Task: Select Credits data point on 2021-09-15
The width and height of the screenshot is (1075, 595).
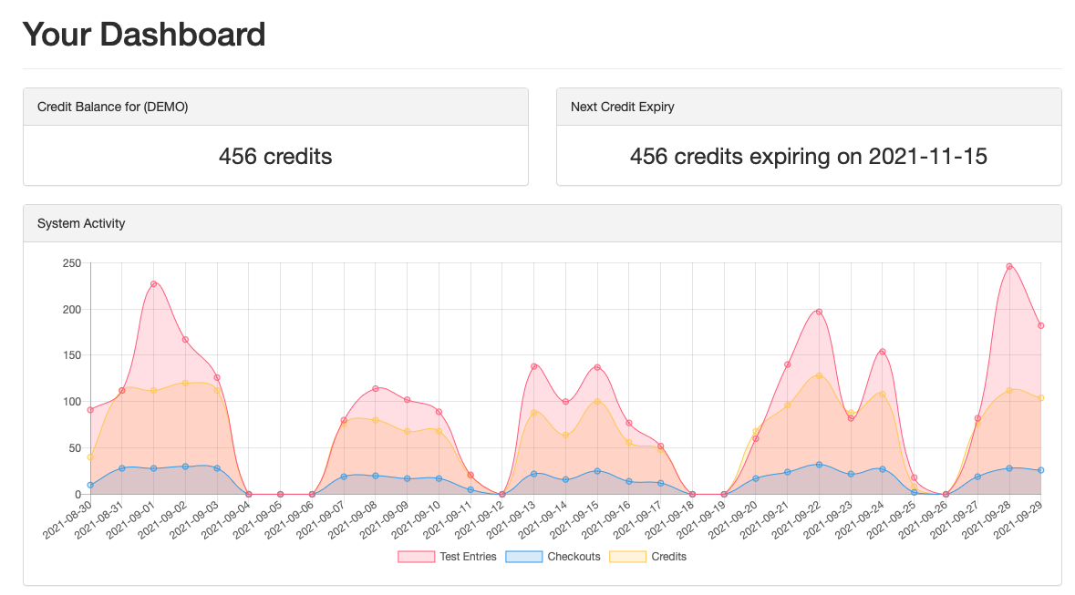Action: point(597,401)
